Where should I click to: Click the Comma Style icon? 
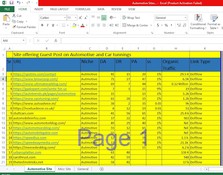172,25
